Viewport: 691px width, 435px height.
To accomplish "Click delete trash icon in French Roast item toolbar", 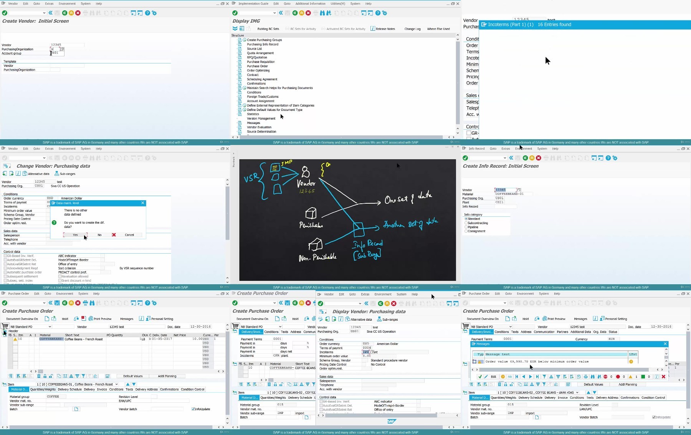I will [39, 376].
